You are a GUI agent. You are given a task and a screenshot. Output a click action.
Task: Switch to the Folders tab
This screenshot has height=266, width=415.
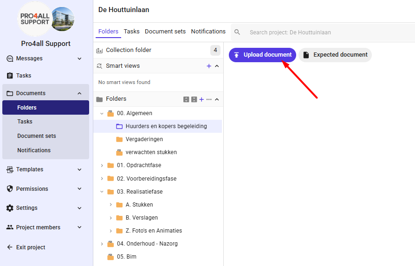(108, 32)
